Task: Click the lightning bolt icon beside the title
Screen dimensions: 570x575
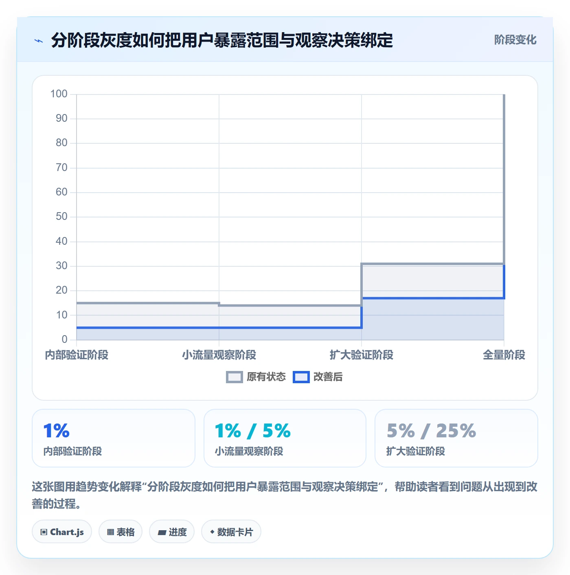Action: click(39, 41)
